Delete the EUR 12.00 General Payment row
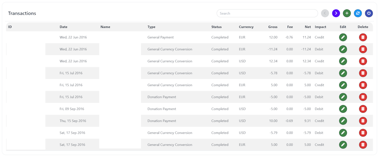The width and height of the screenshot is (379, 158). click(363, 37)
